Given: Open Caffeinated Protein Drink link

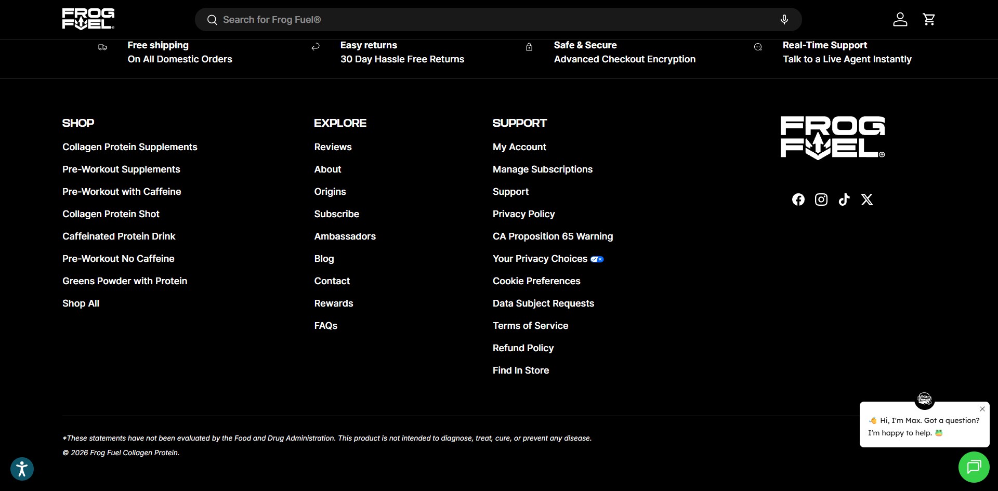Looking at the screenshot, I should tap(119, 236).
